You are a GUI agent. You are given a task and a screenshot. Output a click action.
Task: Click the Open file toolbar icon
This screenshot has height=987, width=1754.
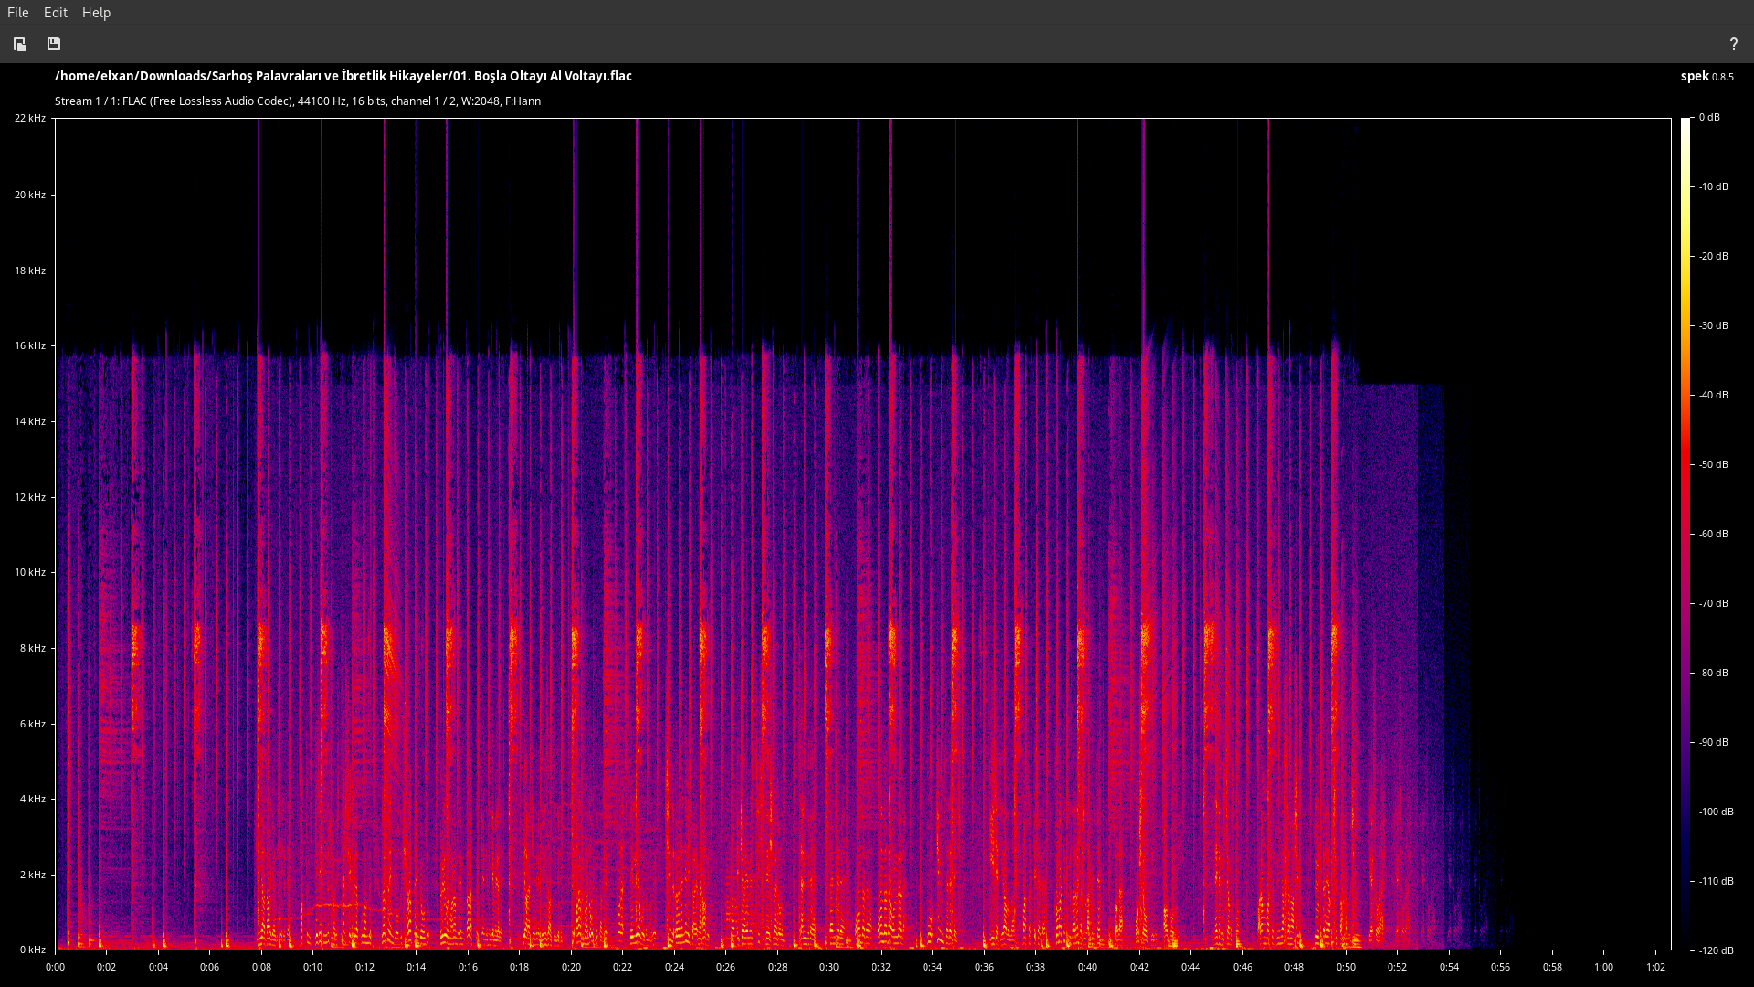click(x=20, y=44)
